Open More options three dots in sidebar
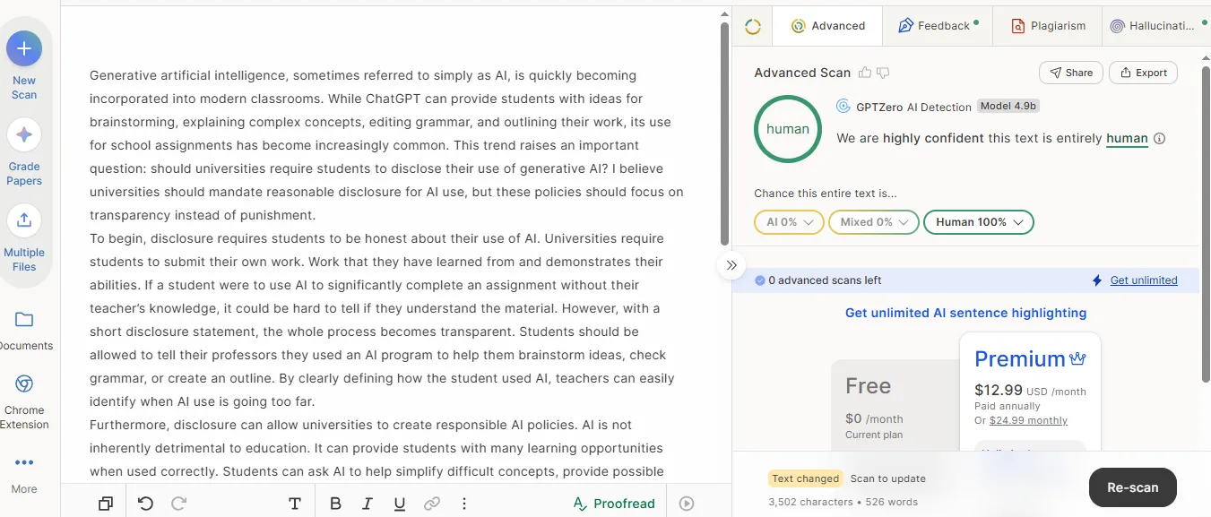Viewport: 1211px width, 517px height. (24, 463)
